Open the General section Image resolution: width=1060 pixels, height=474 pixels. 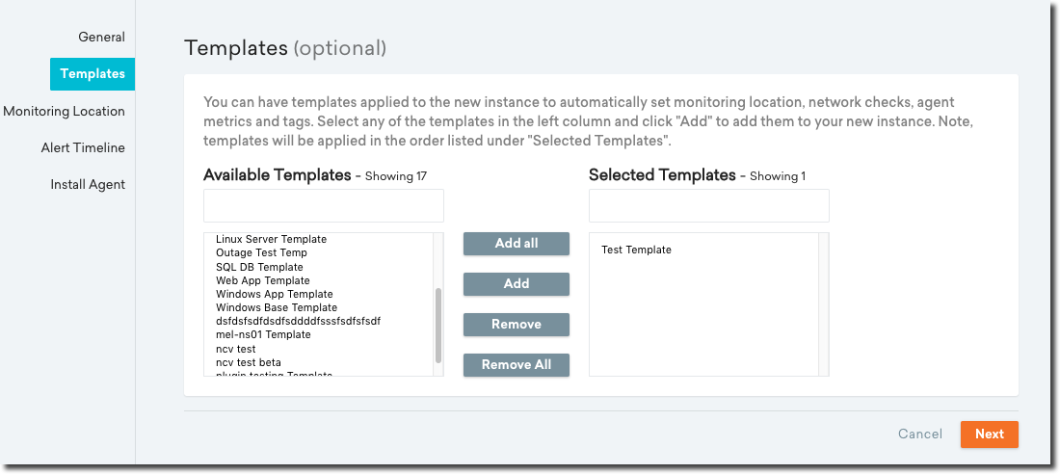101,37
